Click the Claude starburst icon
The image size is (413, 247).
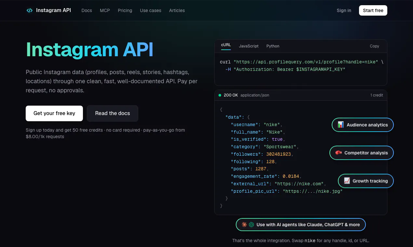click(244, 225)
